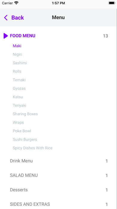Select Katsu in the list
The image size is (117, 209).
[18, 97]
